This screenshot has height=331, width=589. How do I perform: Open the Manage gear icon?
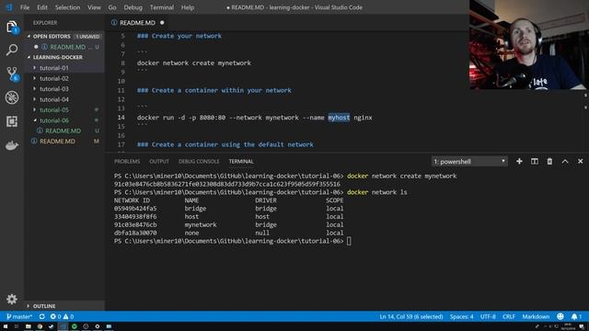[x=12, y=299]
